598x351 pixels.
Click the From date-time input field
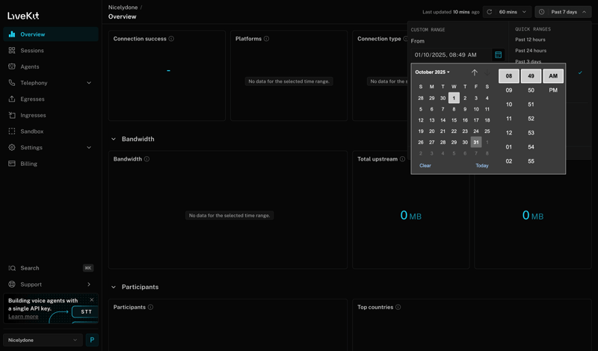click(x=451, y=55)
